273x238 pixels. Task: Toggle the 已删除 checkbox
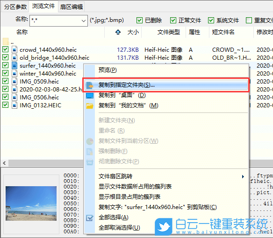(139, 21)
